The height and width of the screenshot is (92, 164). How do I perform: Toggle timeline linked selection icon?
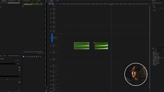(53, 4)
